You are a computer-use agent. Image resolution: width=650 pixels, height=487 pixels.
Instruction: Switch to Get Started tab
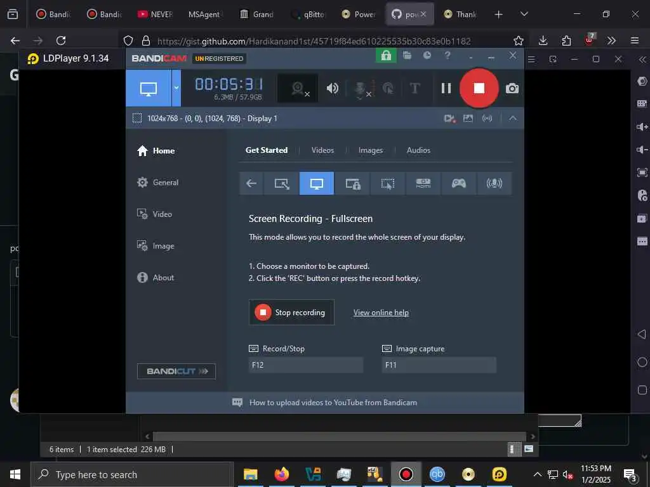(x=267, y=150)
